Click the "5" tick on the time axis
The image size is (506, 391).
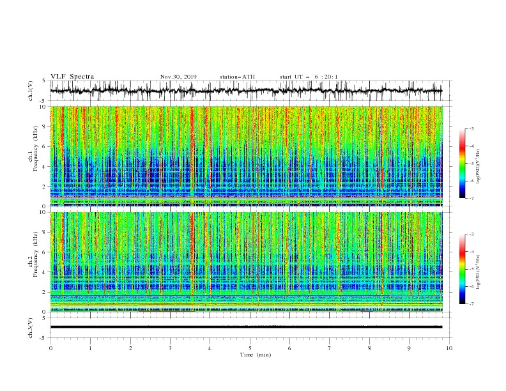click(250, 348)
